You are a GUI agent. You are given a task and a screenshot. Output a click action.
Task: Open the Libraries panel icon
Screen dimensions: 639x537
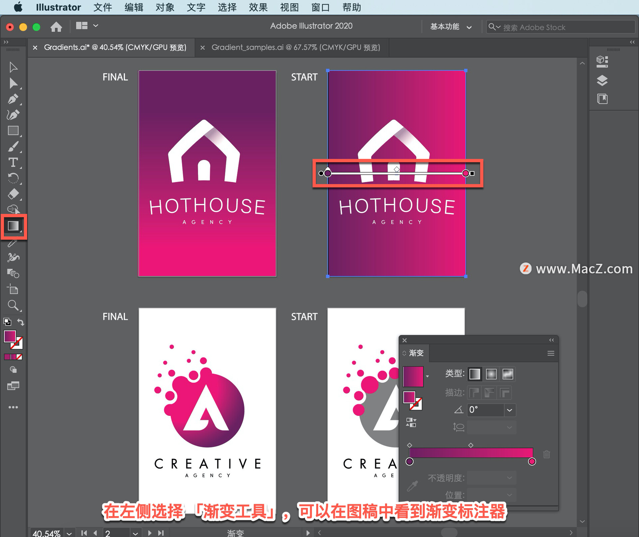pos(602,99)
